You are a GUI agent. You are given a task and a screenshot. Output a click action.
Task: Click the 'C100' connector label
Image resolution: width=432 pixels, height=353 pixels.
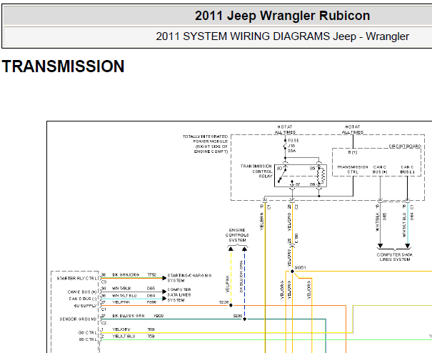296,239
